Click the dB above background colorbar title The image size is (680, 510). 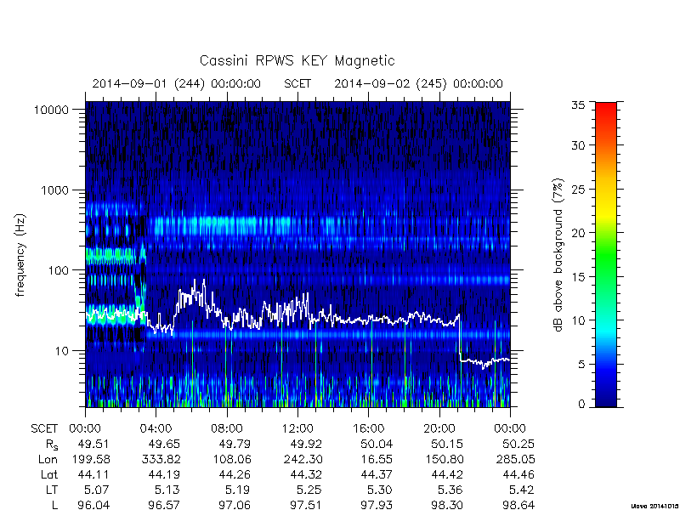pyautogui.click(x=558, y=255)
